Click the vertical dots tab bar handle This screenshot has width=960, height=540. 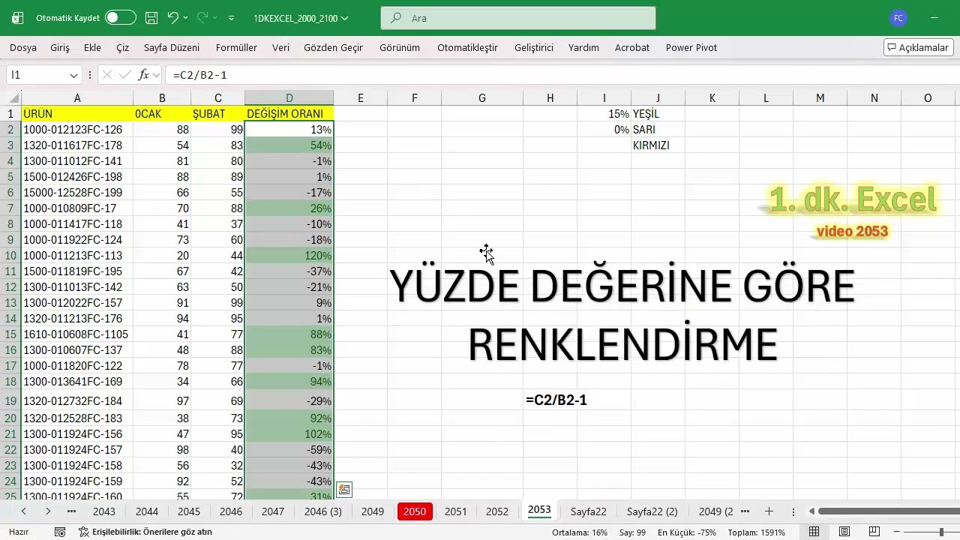pyautogui.click(x=793, y=511)
